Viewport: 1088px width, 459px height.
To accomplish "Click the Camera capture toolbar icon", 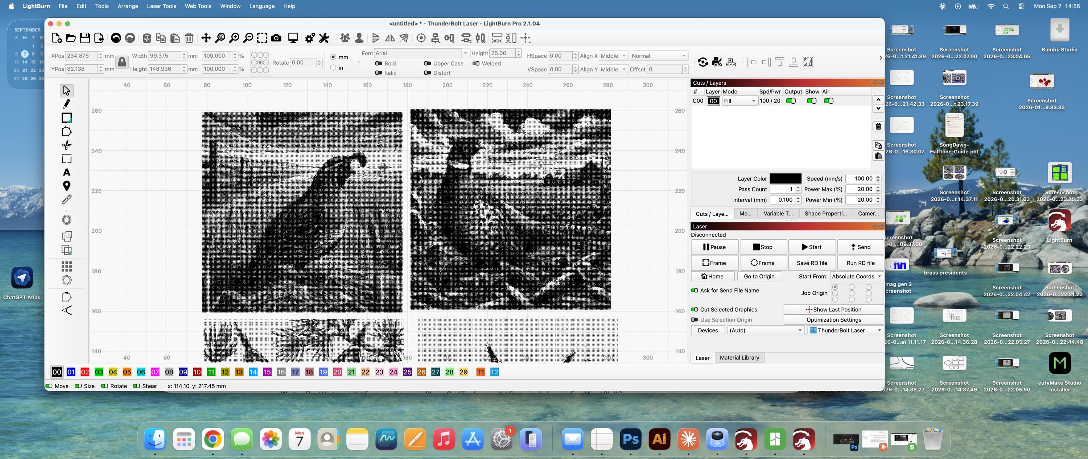I will 276,38.
